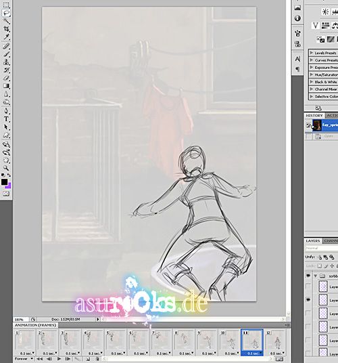Viewport: 338px width, 363px height.
Task: Expand Exposure Presets
Action: click(x=311, y=67)
